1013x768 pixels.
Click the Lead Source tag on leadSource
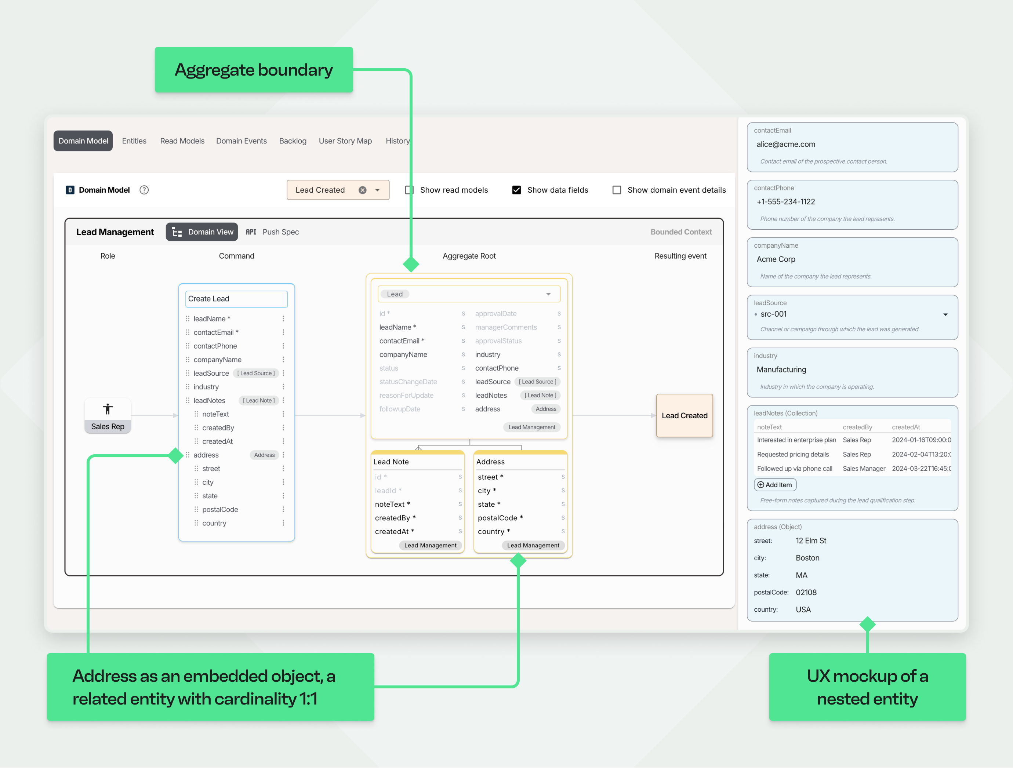click(x=256, y=373)
